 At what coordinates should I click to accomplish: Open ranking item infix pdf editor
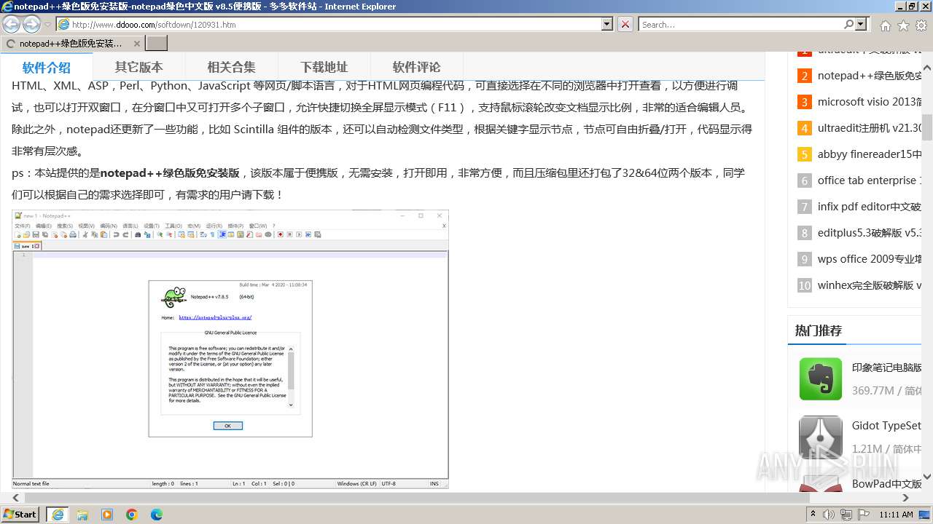(x=870, y=207)
